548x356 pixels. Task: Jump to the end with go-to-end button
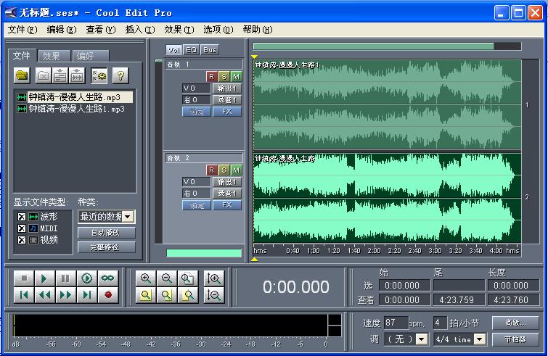pyautogui.click(x=86, y=295)
